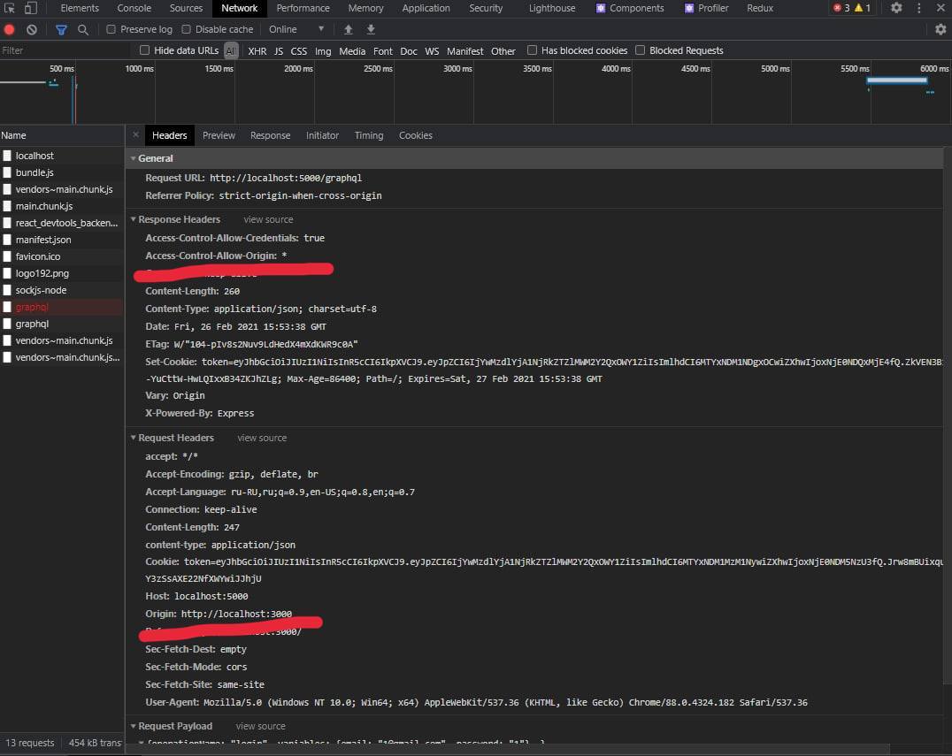
Task: Check the Hide data URLs checkbox
Action: (x=144, y=50)
